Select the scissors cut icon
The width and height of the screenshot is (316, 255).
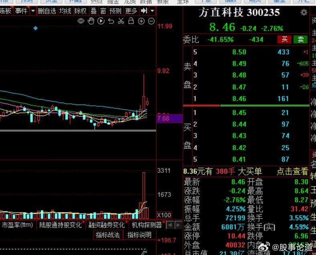pos(121,21)
